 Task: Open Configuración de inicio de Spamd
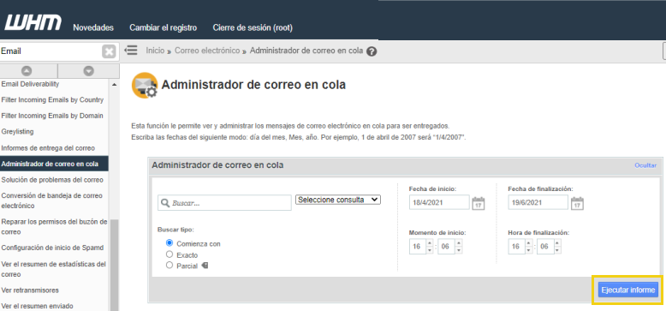52,248
